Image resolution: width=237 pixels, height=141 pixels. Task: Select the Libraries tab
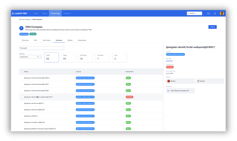(x=59, y=40)
